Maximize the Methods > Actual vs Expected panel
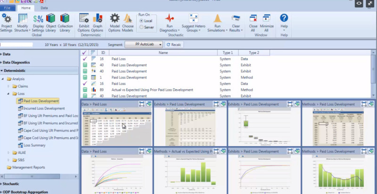 coord(216,151)
